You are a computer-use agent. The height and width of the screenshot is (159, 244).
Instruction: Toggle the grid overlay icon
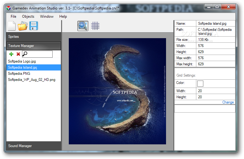(x=95, y=26)
